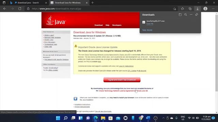The image size is (218, 122).
Task: Open the Favorites list icon
Action: 183,9
